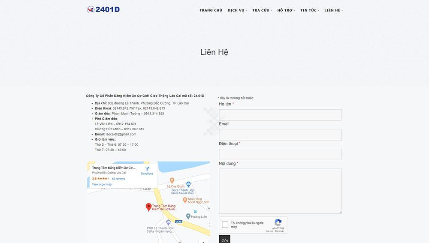This screenshot has height=243, width=429.
Task: Click the address line 002 đường Lê Thanh
Action: tap(142, 103)
